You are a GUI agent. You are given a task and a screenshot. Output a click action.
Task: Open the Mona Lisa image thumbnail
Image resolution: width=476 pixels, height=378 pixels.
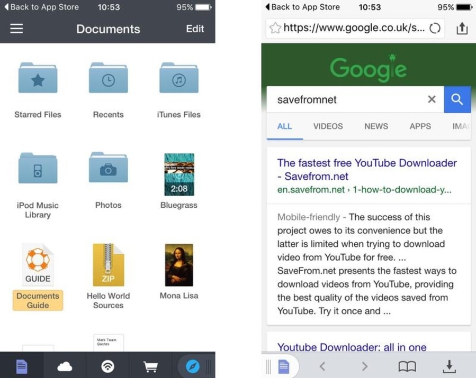pos(179,265)
